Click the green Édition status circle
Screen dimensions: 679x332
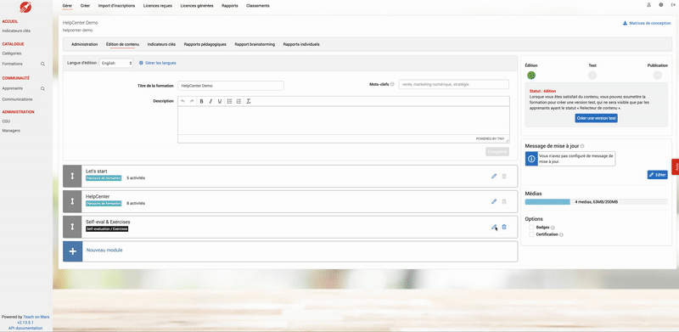[x=531, y=75]
